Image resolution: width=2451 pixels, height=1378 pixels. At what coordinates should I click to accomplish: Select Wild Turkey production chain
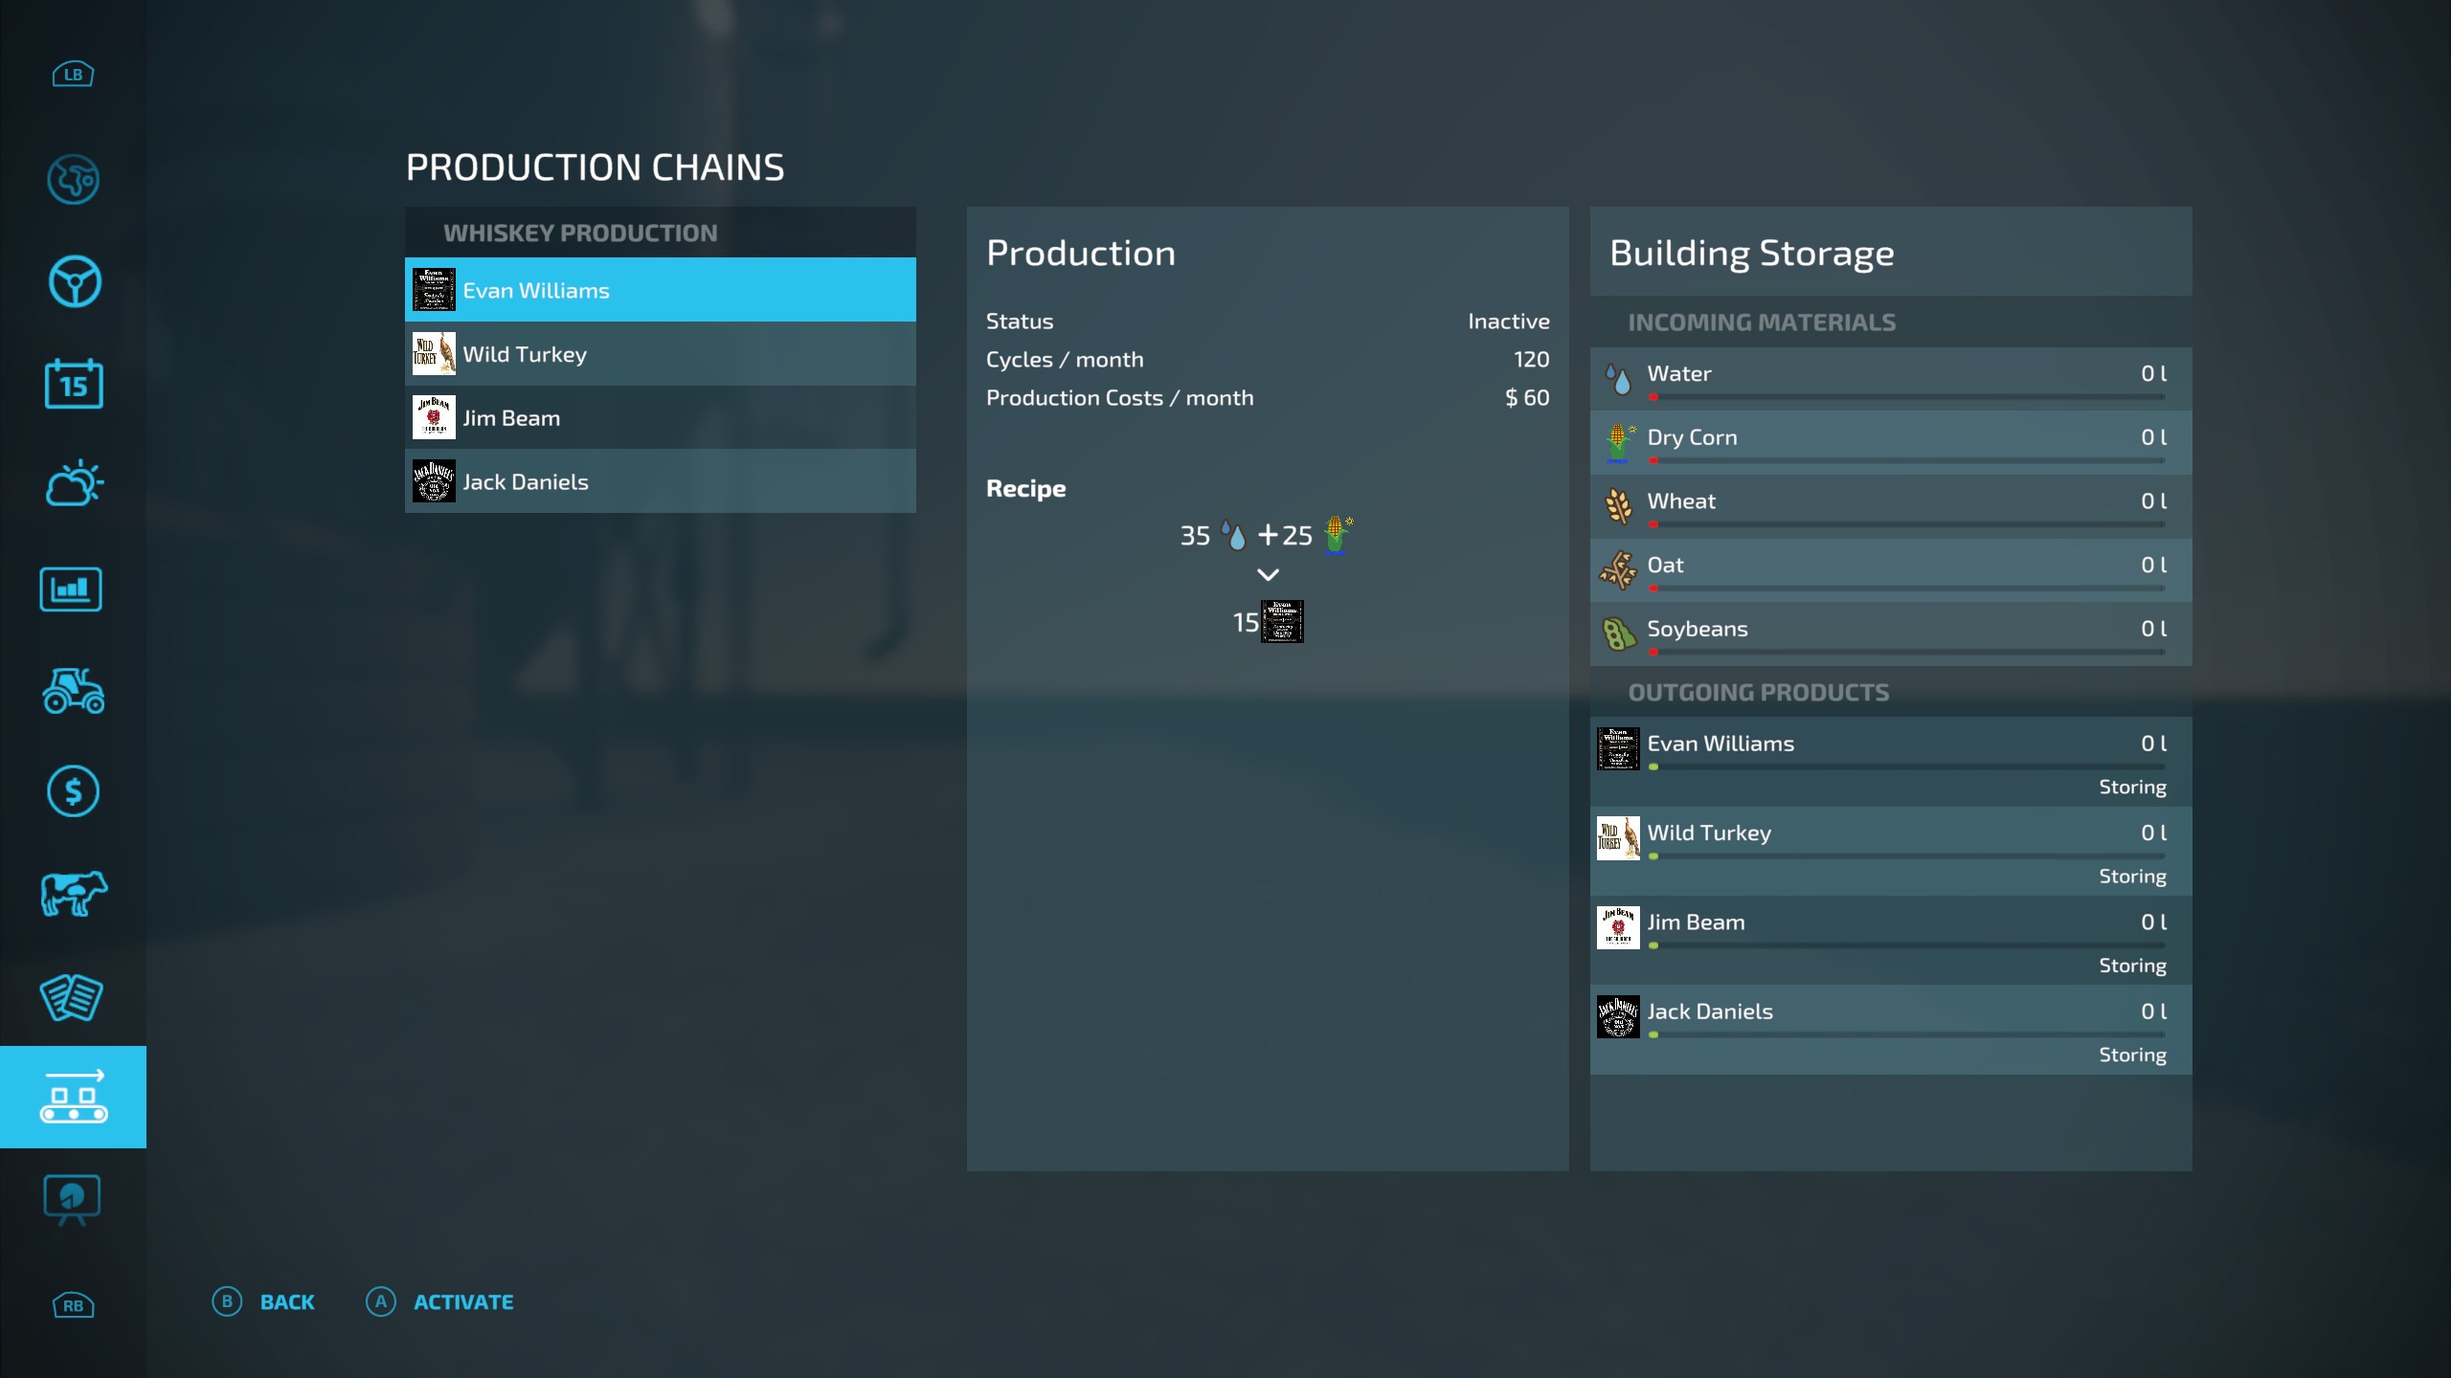point(660,354)
